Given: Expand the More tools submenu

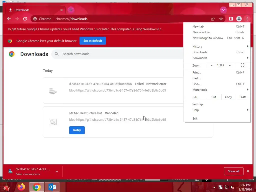Looking at the screenshot, I should point(217,90).
